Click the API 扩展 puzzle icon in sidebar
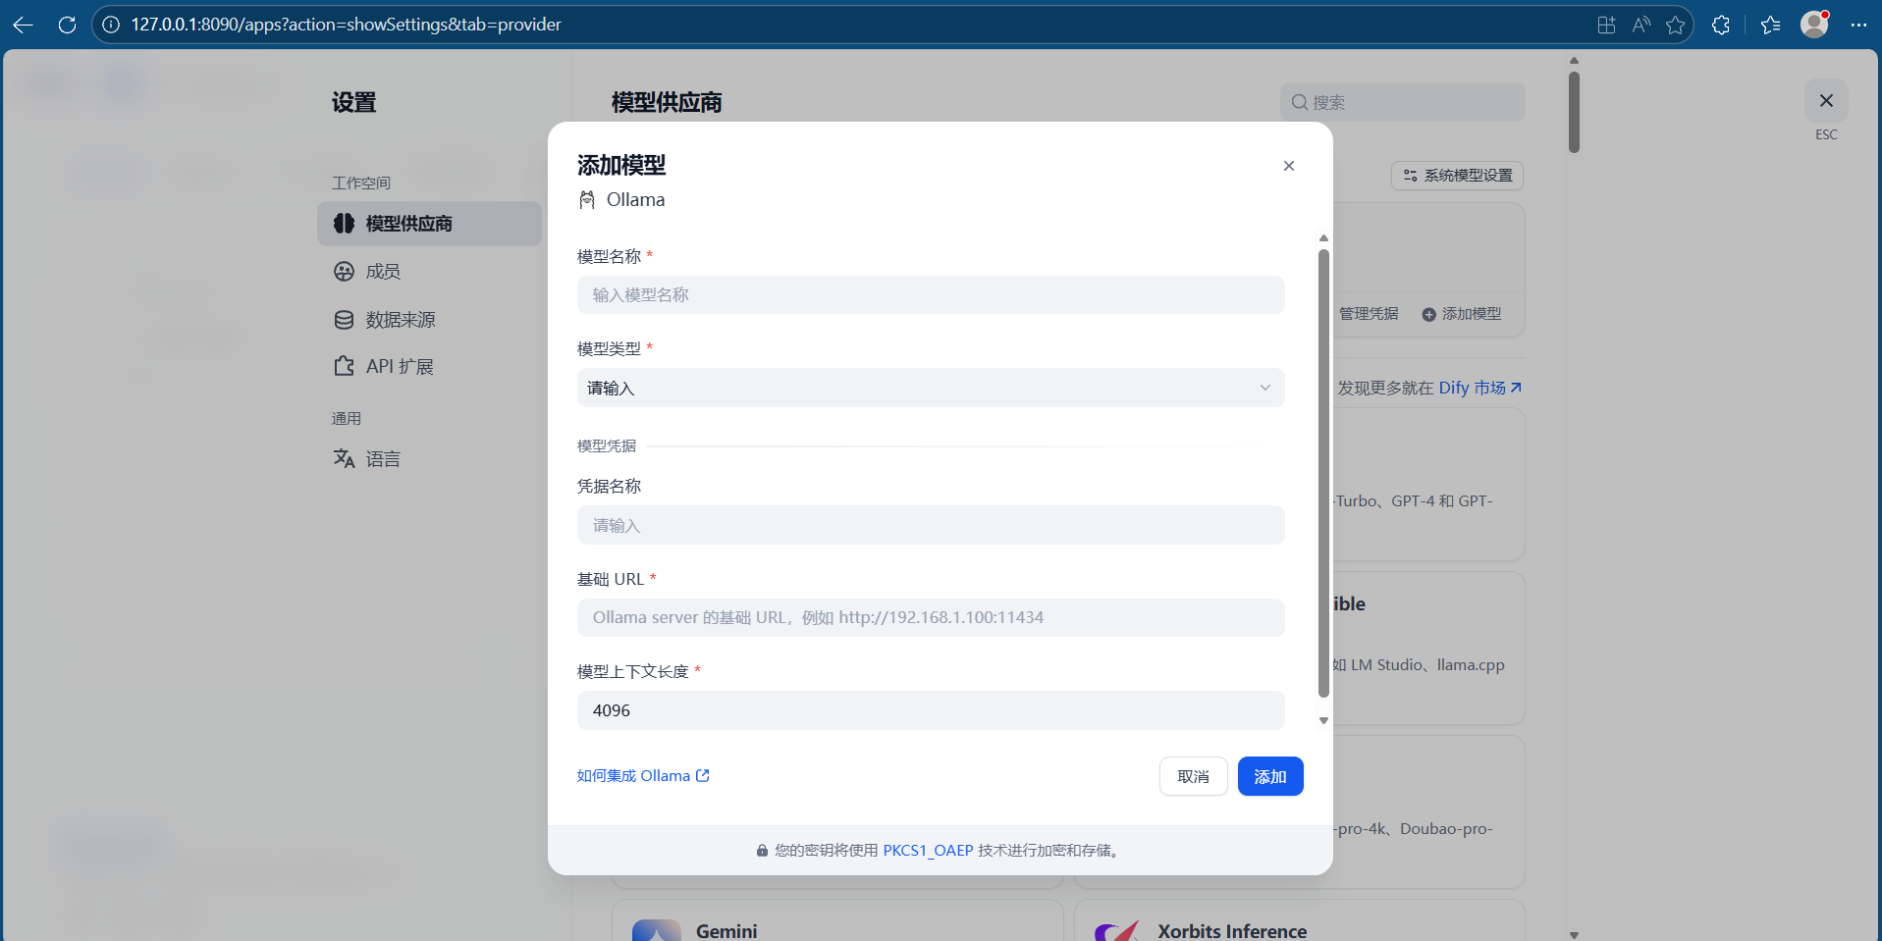 click(344, 366)
